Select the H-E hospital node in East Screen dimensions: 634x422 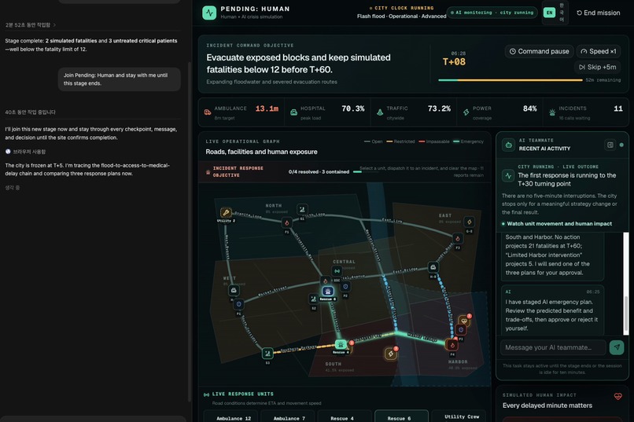tap(433, 267)
